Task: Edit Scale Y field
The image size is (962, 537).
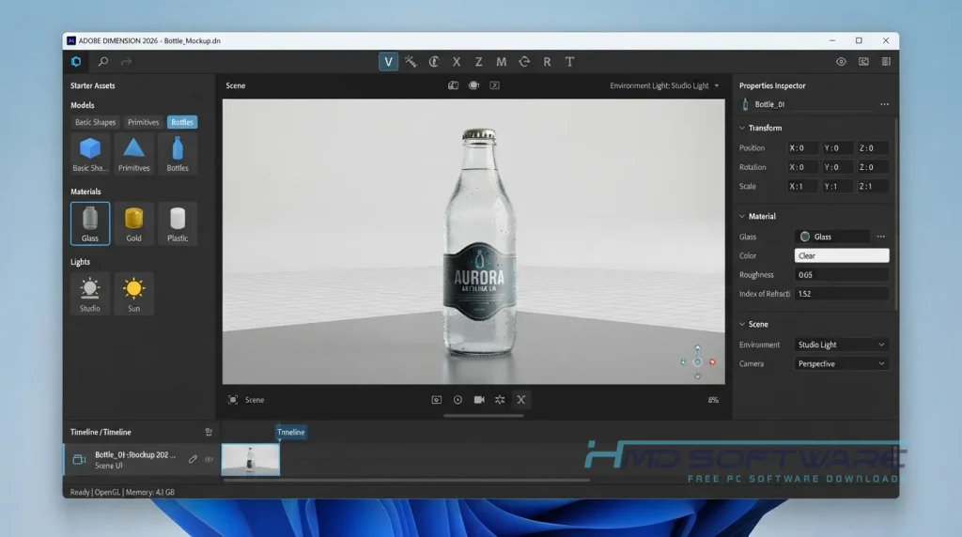Action: (x=837, y=187)
